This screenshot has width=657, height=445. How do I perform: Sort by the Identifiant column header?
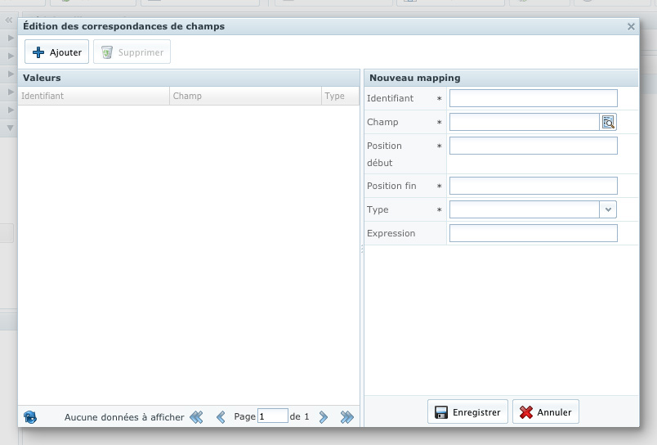pos(93,96)
